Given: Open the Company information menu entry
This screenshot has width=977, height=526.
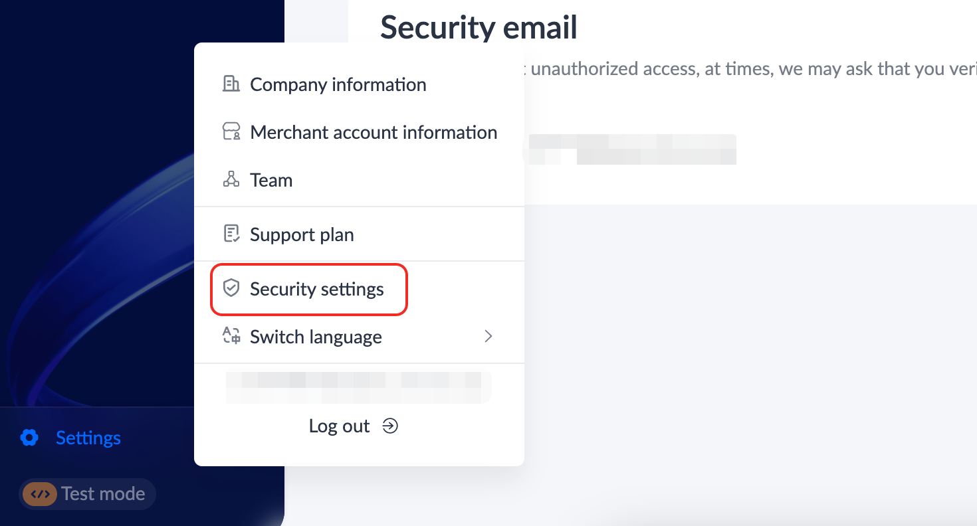Looking at the screenshot, I should pos(338,85).
